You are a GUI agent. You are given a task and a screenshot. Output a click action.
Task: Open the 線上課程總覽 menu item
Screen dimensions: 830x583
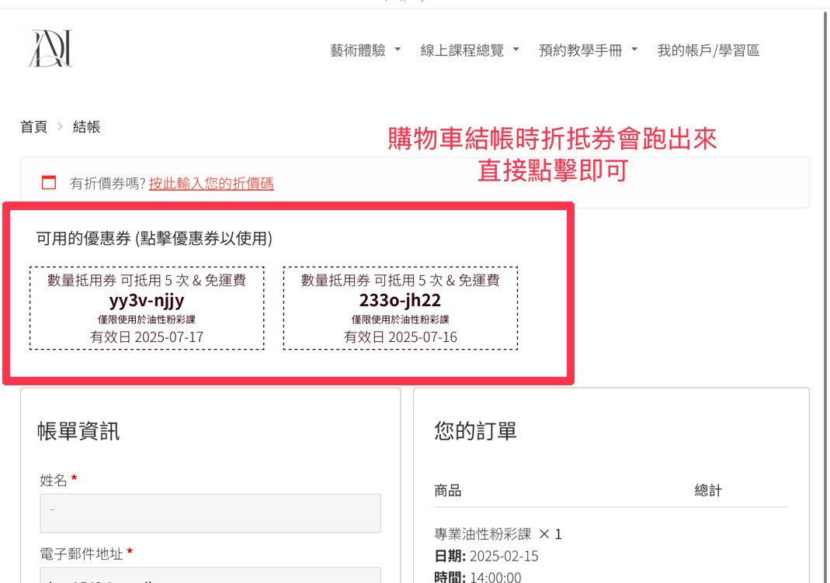(x=462, y=51)
